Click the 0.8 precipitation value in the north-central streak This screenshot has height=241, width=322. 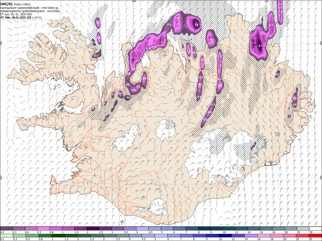220,86
